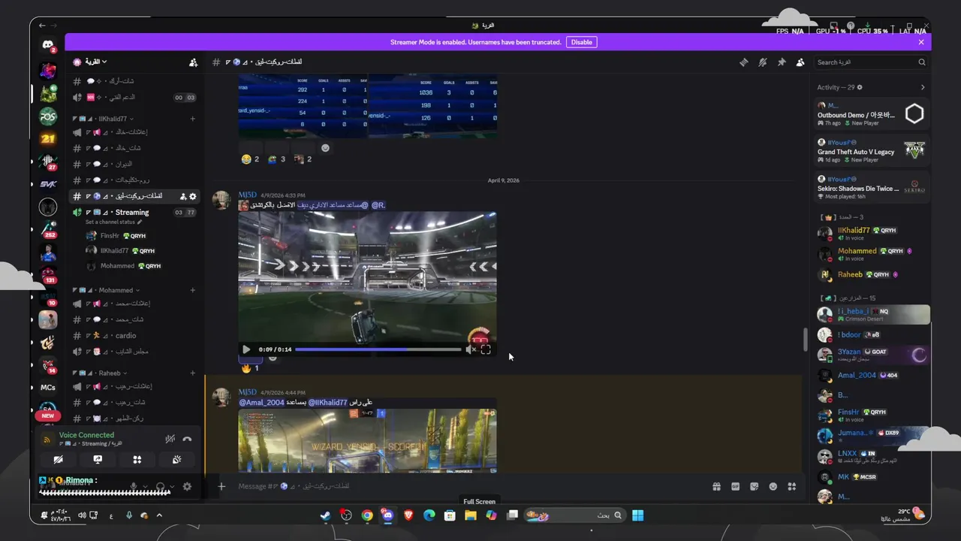Play the 0:14 video clip
Viewport: 961px width, 541px height.
(246, 349)
